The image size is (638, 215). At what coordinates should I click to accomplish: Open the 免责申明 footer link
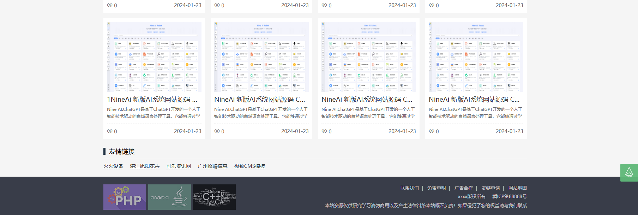(437, 188)
